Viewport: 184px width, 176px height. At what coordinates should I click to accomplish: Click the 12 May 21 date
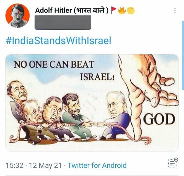[45, 165]
